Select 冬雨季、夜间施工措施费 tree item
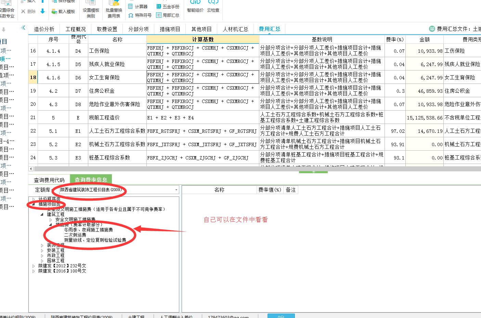The image size is (481, 318). [x=88, y=230]
